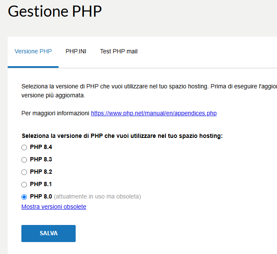Select the PHP 8.4 radio button
This screenshot has width=277, height=254.
click(x=24, y=147)
